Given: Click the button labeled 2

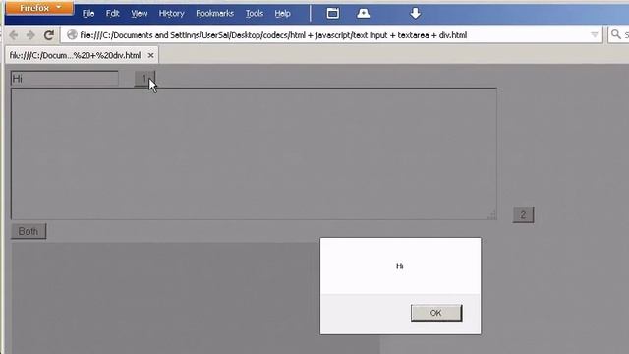Looking at the screenshot, I should click(x=523, y=214).
